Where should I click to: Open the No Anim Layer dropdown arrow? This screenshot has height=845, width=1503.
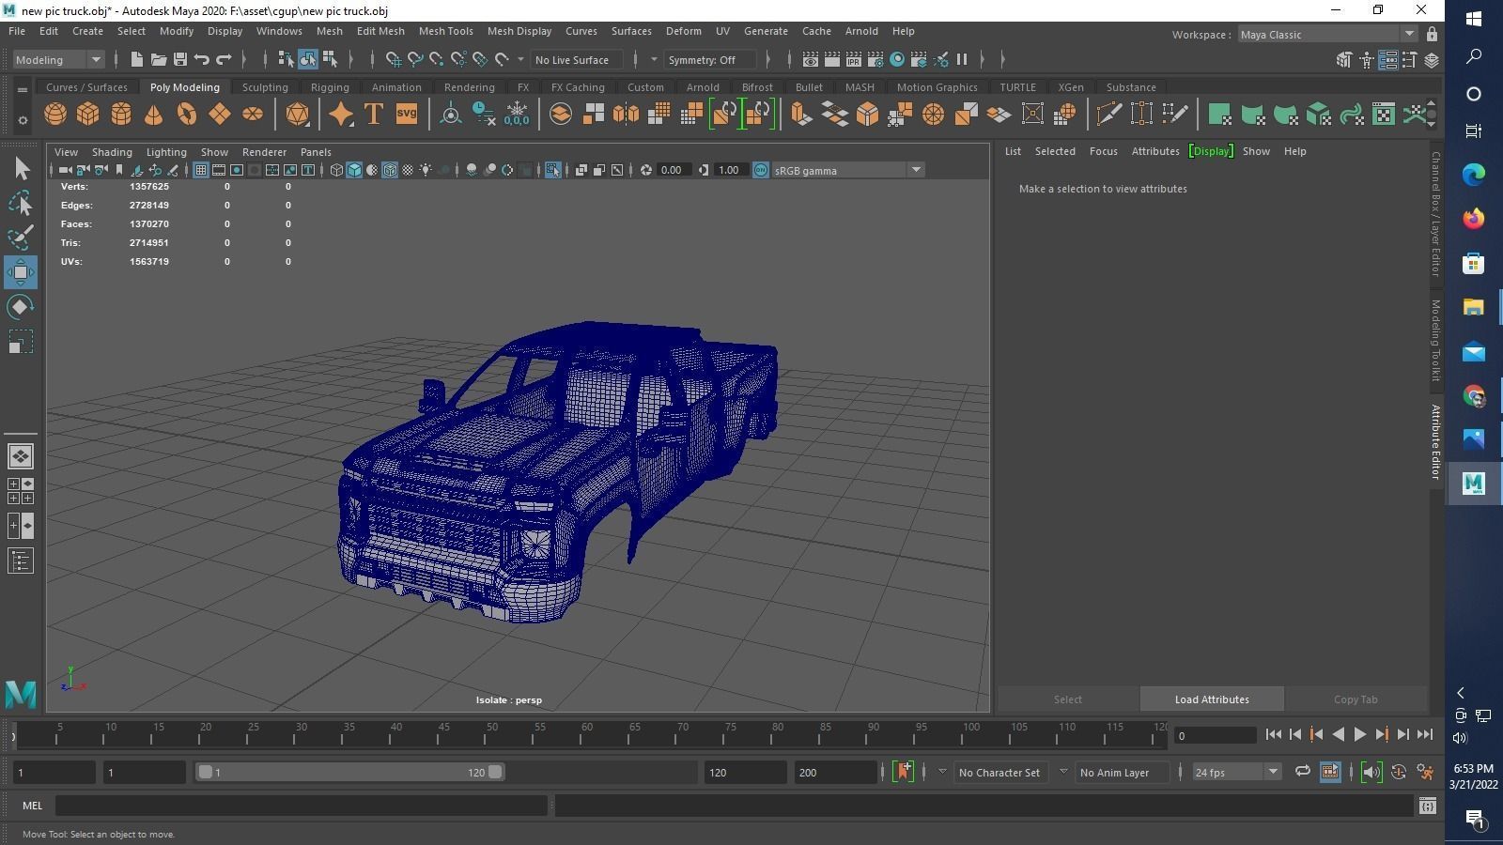[1063, 772]
